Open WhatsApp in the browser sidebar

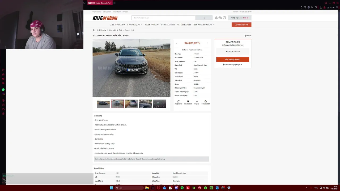[x=3, y=90]
